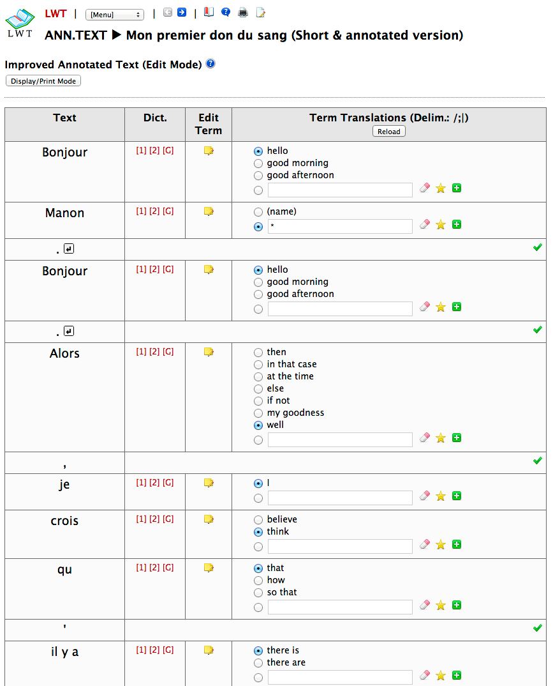Open the [Menu] dropdown
This screenshot has width=553, height=686.
[x=115, y=15]
